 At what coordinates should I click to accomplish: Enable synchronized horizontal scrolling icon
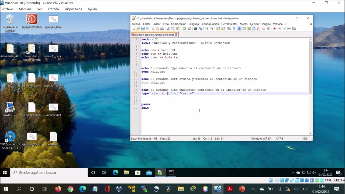pyautogui.click(x=223, y=29)
